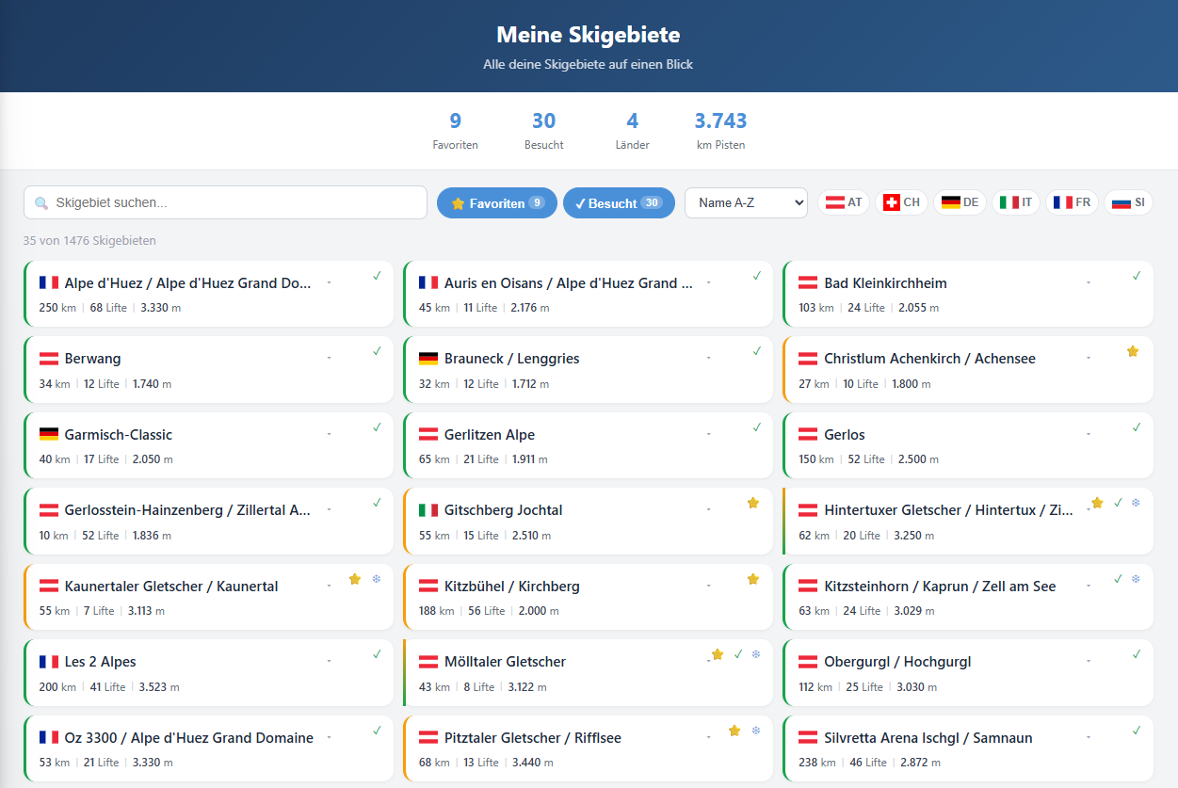This screenshot has height=788, width=1178.
Task: Open the Name A-Z sort dropdown
Action: coord(746,203)
